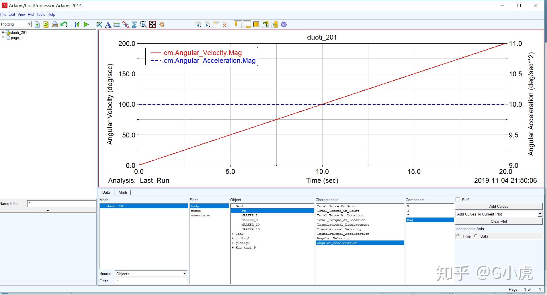Click the Print icon in toolbar

55,25
